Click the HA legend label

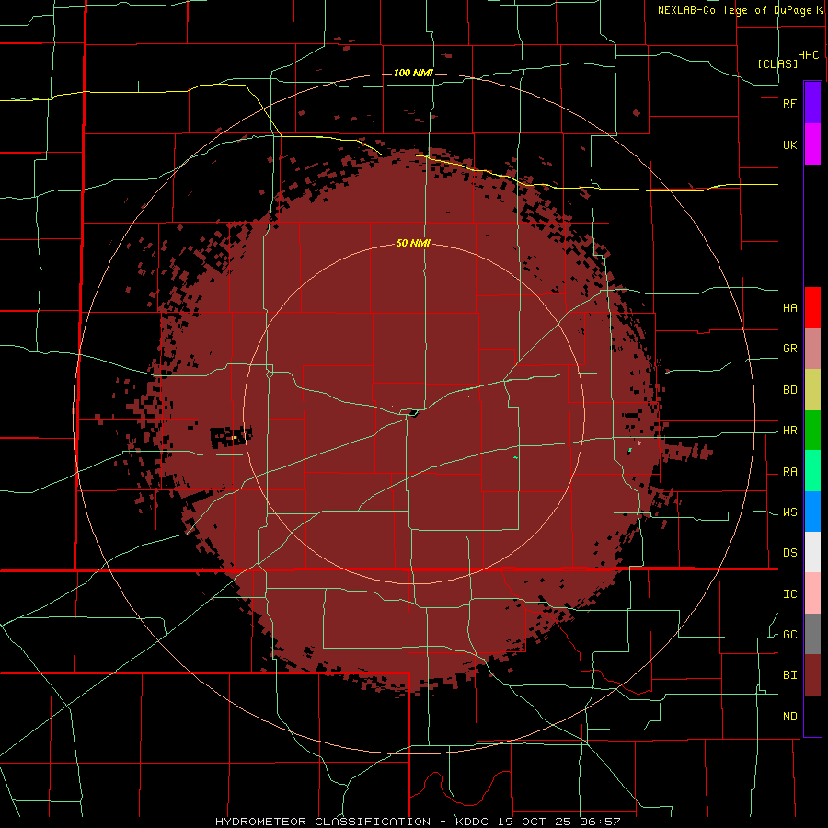click(789, 307)
